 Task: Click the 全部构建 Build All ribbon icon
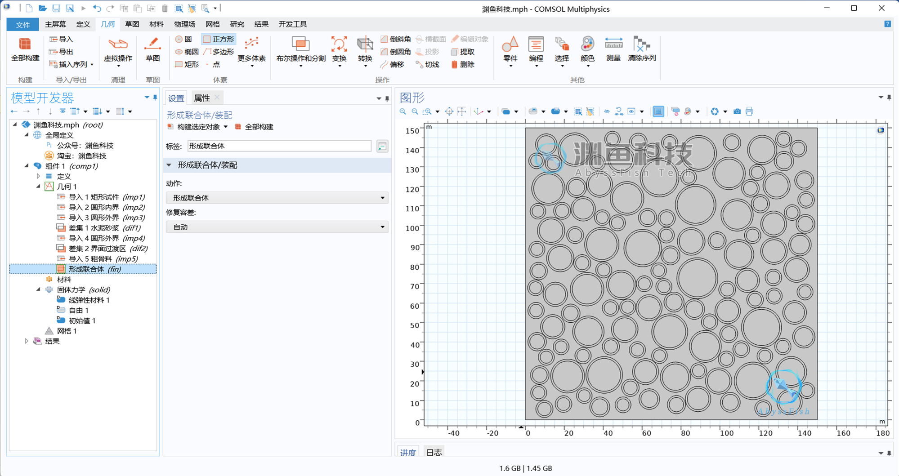pyautogui.click(x=25, y=49)
